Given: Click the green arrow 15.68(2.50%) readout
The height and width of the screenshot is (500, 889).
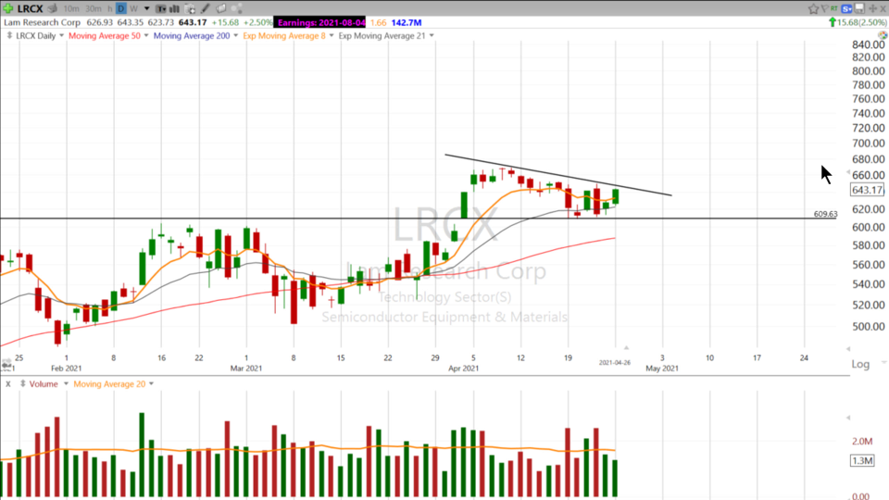Looking at the screenshot, I should [858, 22].
